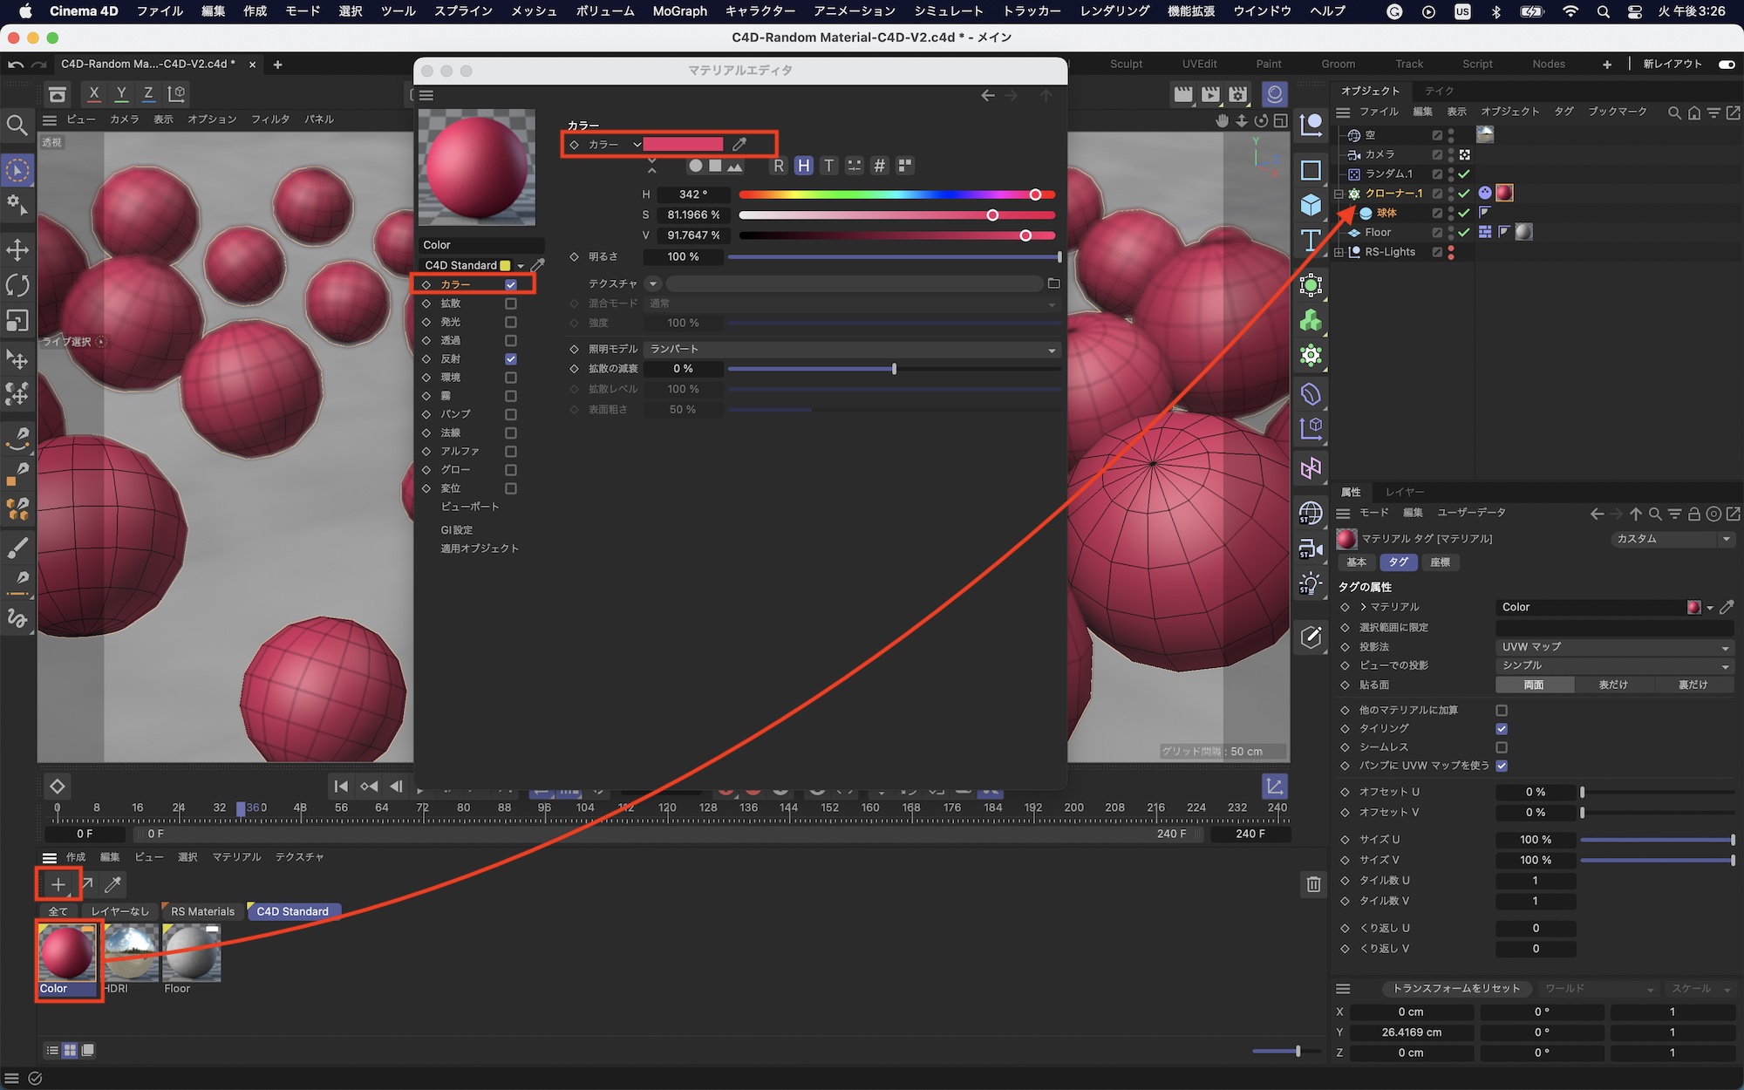Screen dimensions: 1744x1090
Task: Select the Move tool in left toolbar
Action: (17, 250)
